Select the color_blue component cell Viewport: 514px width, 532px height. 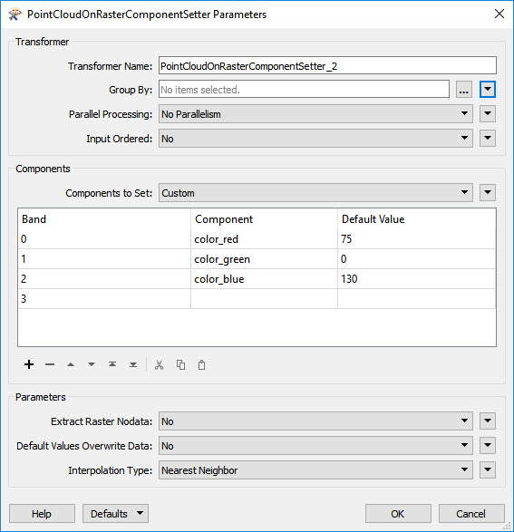pos(265,279)
